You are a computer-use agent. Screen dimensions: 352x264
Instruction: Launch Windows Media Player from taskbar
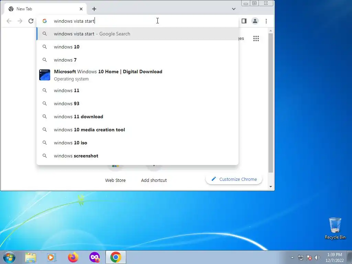52,257
